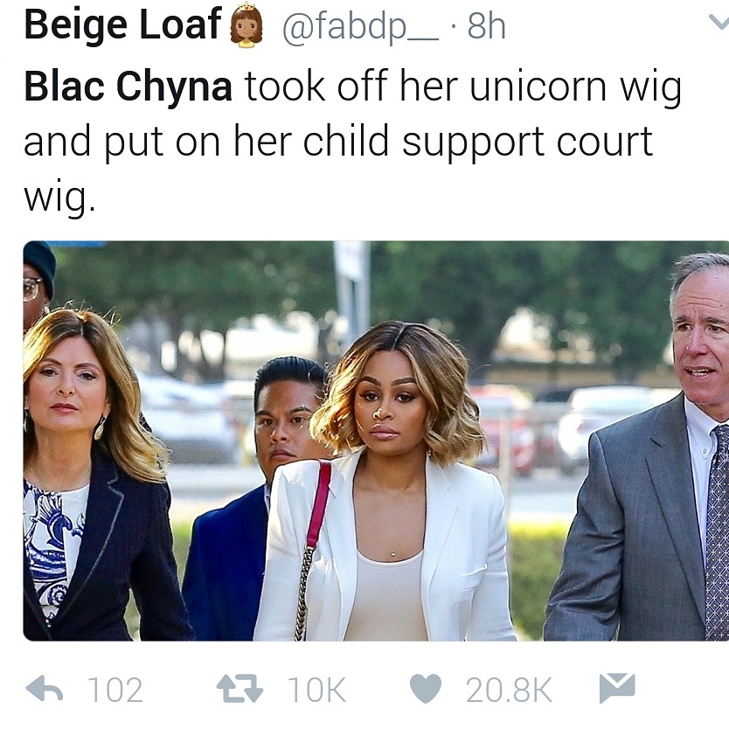The height and width of the screenshot is (729, 729).
Task: Tap the tweet text 'took off her unicorn wig'
Action: [463, 87]
